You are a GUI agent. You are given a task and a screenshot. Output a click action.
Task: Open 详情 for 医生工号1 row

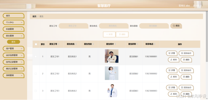coord(172,53)
